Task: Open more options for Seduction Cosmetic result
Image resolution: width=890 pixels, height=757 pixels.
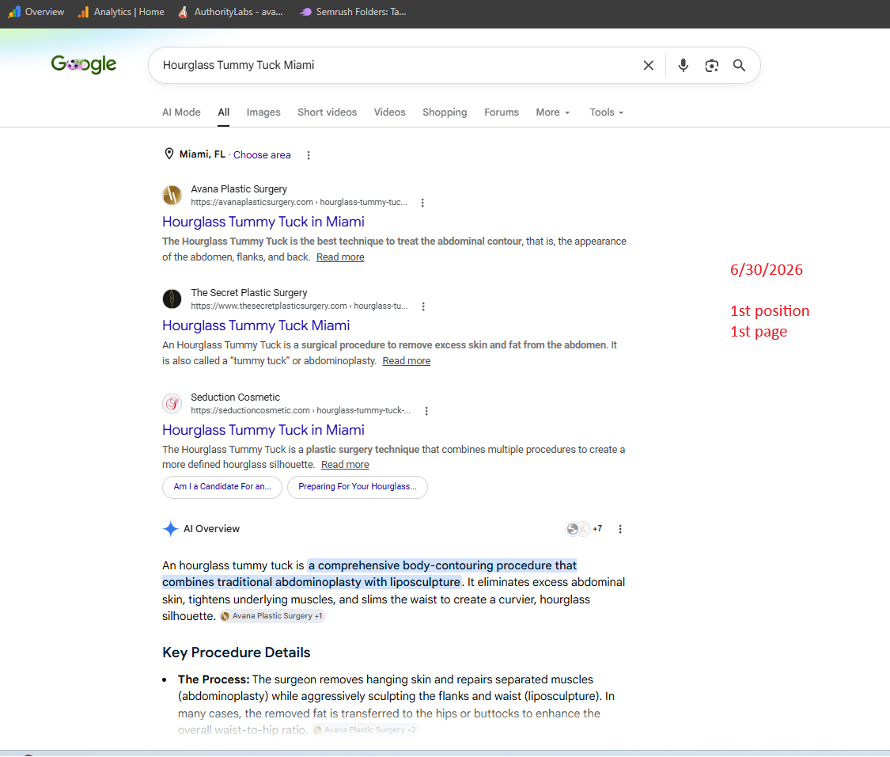Action: pos(426,411)
